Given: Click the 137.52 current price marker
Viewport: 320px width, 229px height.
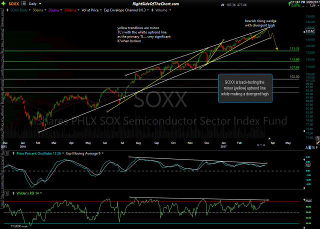Looking at the screenshot, I should [309, 31].
